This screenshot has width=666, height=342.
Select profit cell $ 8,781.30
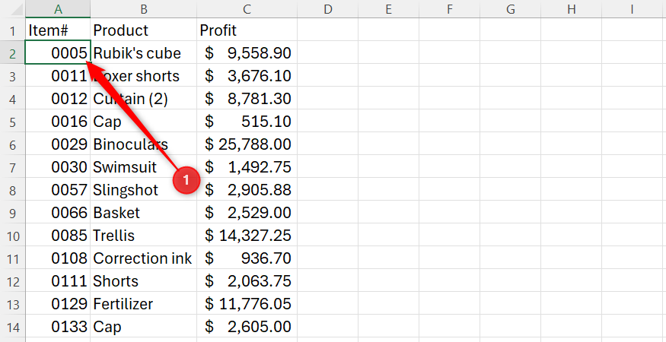(247, 99)
